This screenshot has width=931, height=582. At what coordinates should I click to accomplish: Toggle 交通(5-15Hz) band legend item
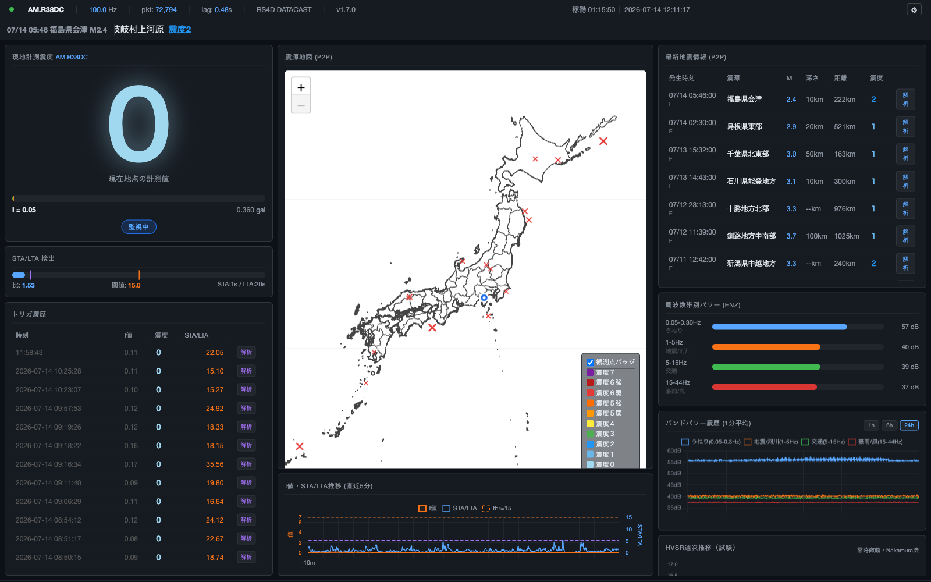pyautogui.click(x=823, y=442)
